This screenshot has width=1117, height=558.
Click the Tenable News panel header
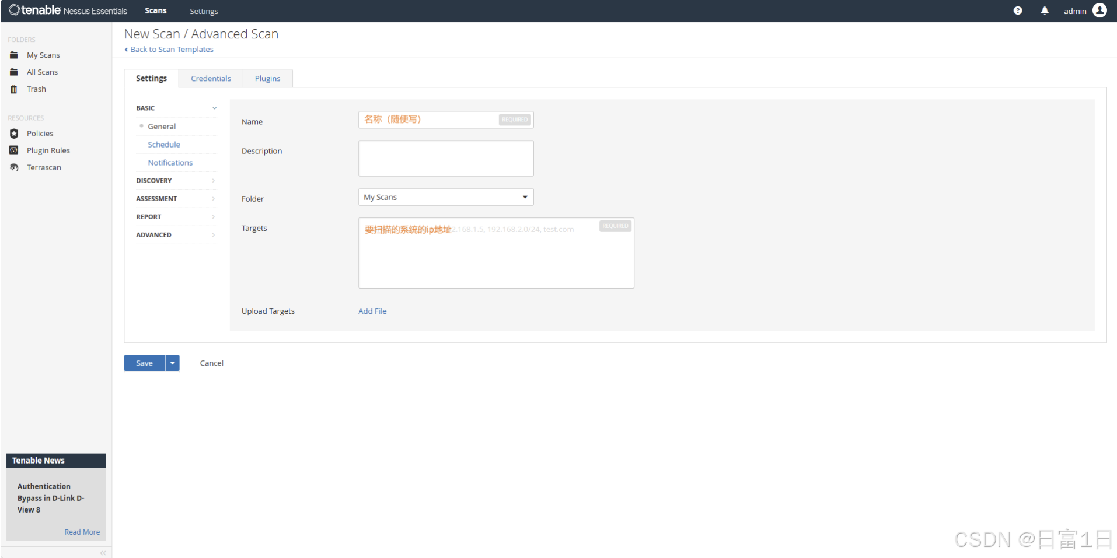(56, 461)
